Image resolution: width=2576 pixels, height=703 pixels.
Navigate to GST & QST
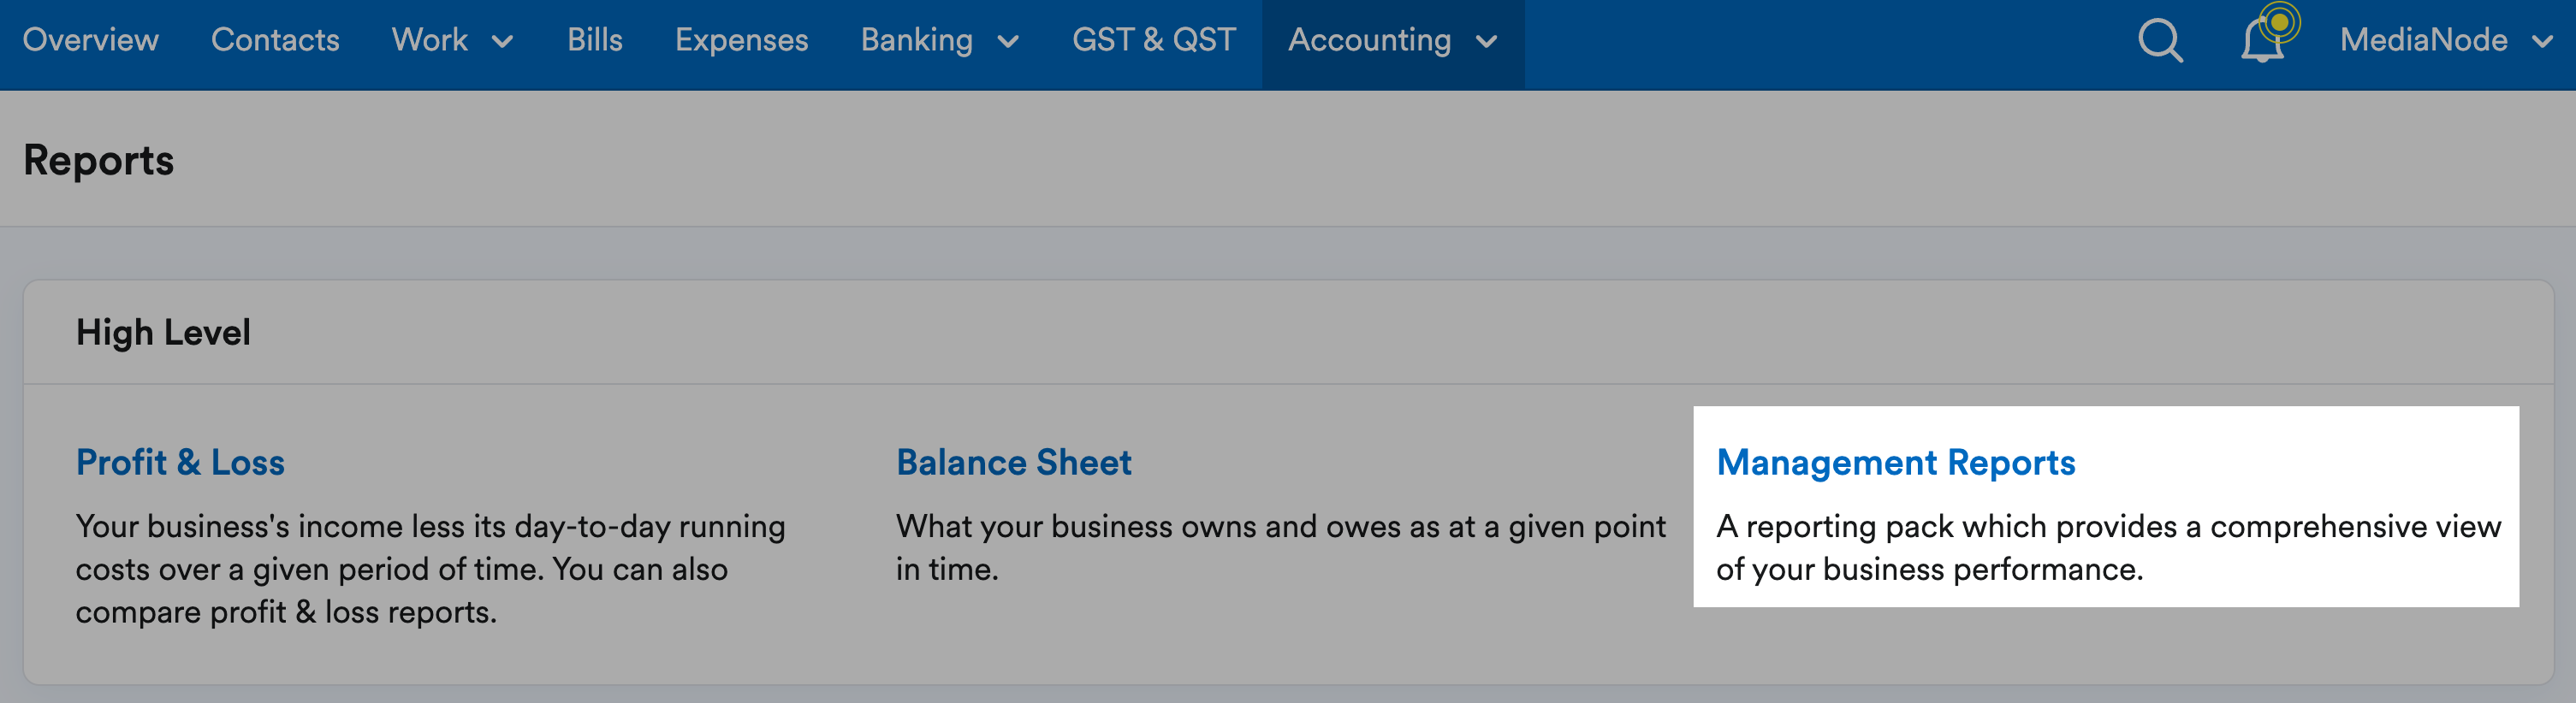point(1154,40)
